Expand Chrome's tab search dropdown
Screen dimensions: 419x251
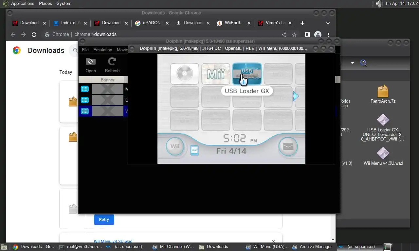328,23
